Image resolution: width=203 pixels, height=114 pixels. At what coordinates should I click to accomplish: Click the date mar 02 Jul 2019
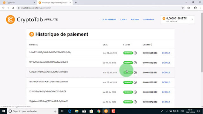(110, 73)
